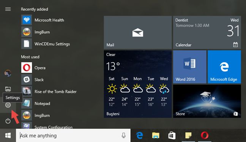Open the Calendar tile showing Dentist
This screenshot has height=142, width=246.
[x=207, y=32]
